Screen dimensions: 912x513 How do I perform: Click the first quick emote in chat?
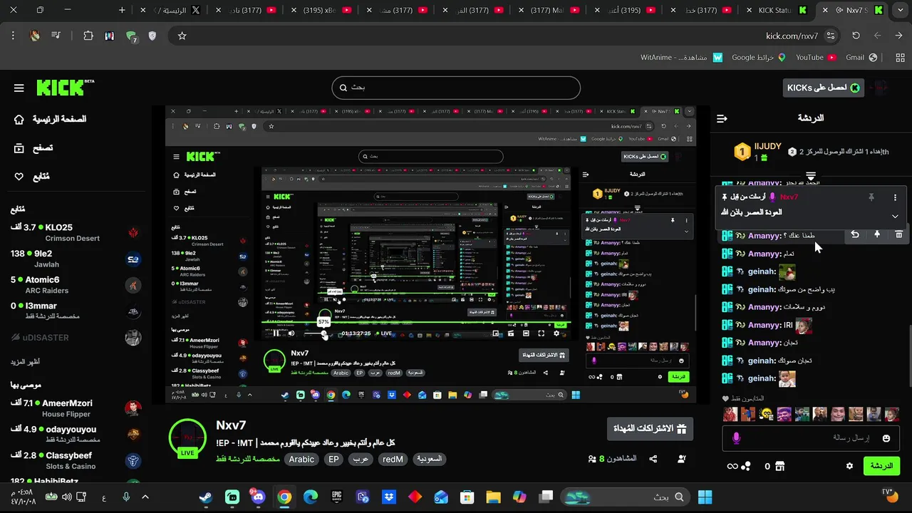(x=730, y=414)
